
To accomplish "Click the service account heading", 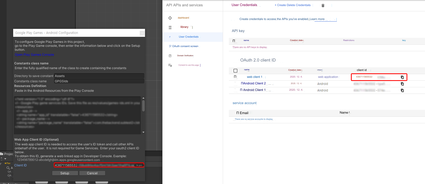I will [245, 103].
